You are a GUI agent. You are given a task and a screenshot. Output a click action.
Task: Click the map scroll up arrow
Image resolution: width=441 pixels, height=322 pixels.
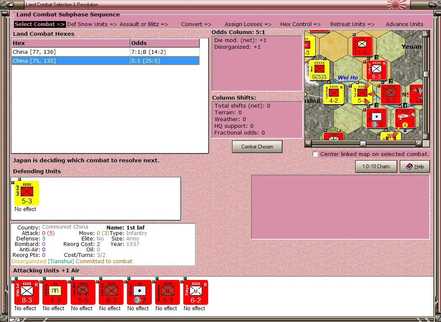(x=426, y=34)
